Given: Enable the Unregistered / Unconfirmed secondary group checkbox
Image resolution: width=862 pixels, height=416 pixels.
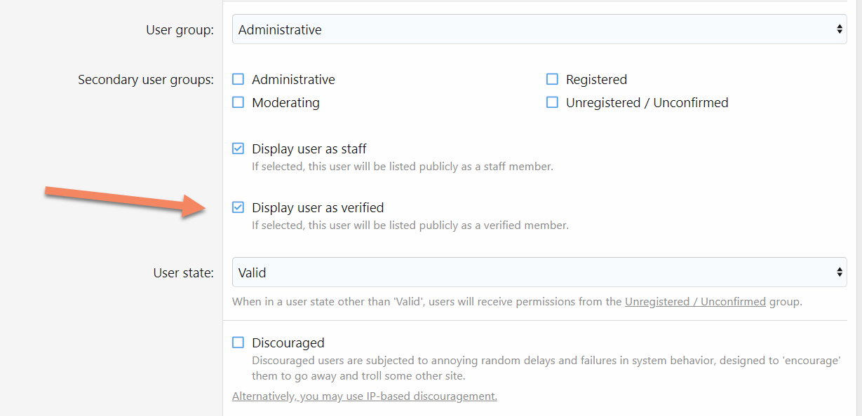Looking at the screenshot, I should (553, 102).
